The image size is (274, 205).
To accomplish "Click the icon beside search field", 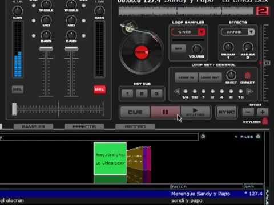I will [x=203, y=137].
